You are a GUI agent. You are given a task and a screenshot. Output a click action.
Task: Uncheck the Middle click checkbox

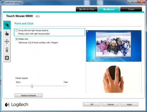pyautogui.click(x=16, y=39)
